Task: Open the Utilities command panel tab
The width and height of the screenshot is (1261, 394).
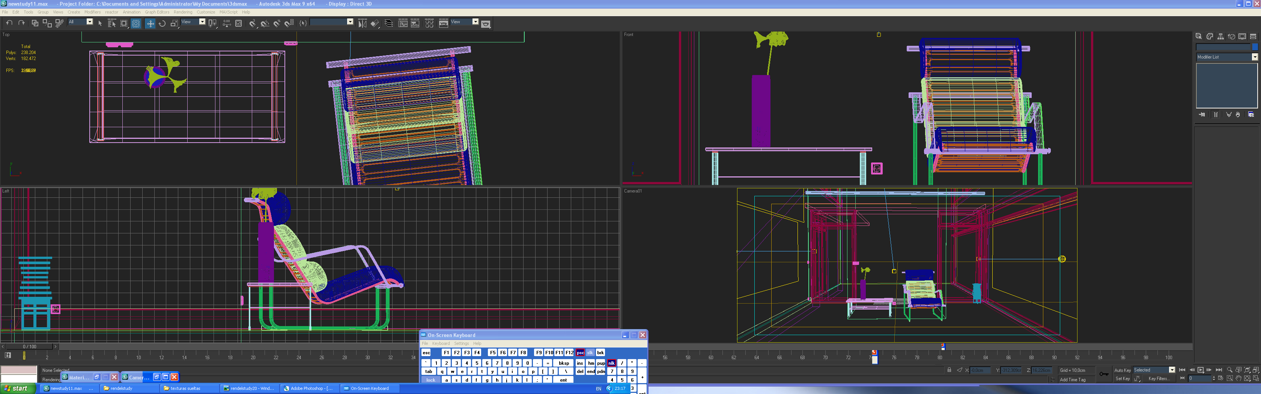Action: click(x=1253, y=36)
